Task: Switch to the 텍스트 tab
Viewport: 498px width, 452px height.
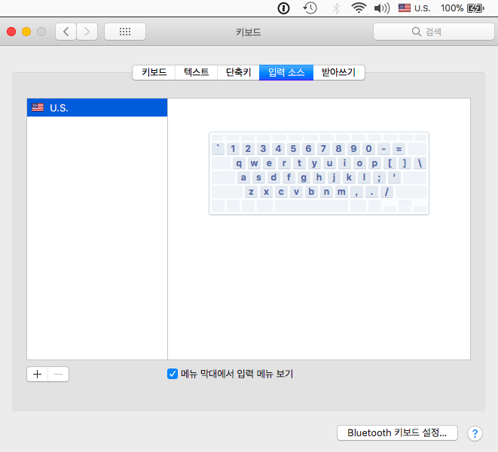Action: tap(197, 73)
